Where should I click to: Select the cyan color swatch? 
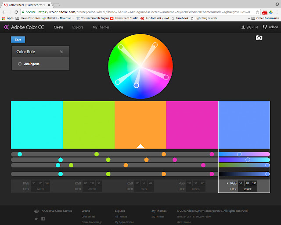37,125
